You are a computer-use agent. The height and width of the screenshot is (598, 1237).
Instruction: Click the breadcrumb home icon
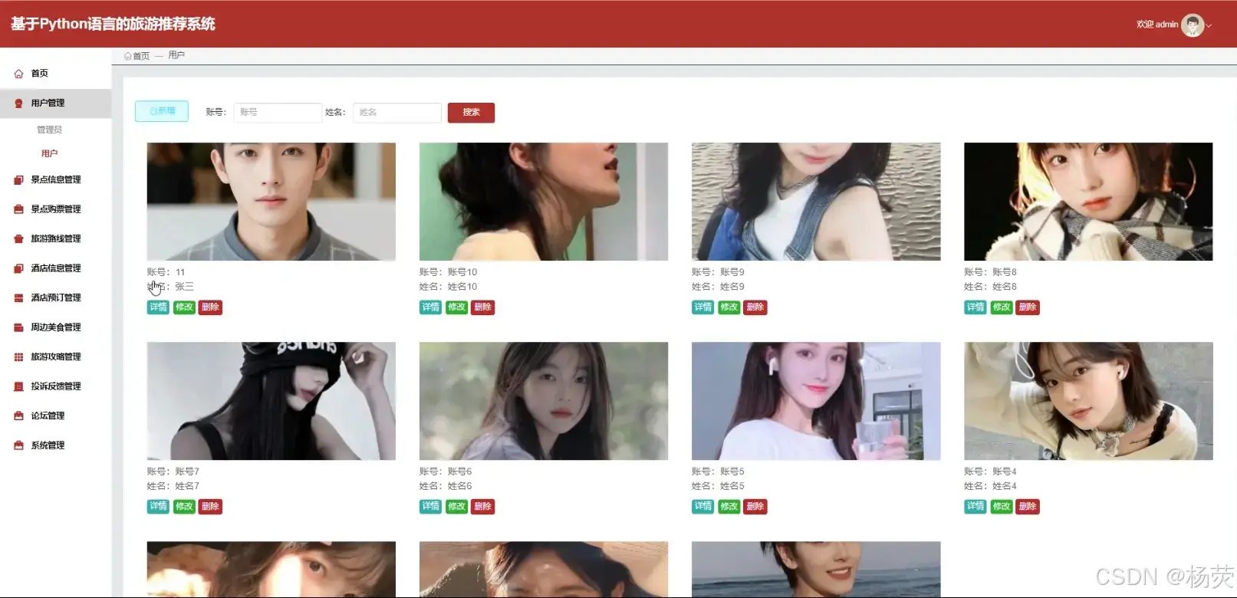128,56
